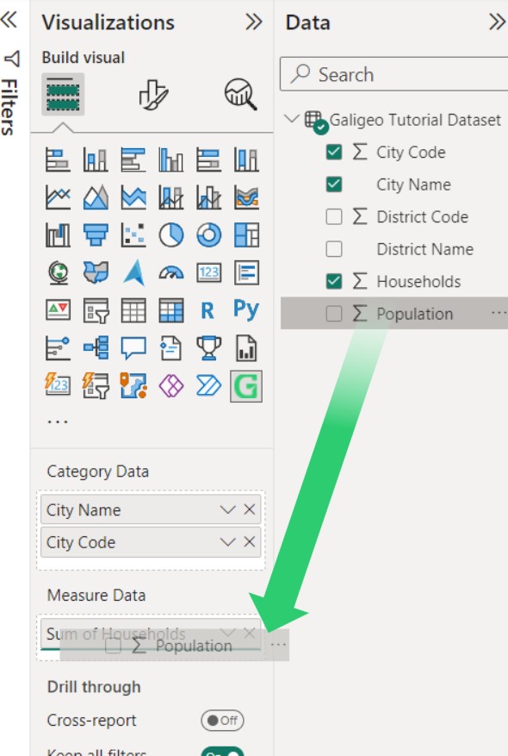The image size is (508, 756).
Task: Select the Clustered bar chart visual
Action: tap(133, 159)
